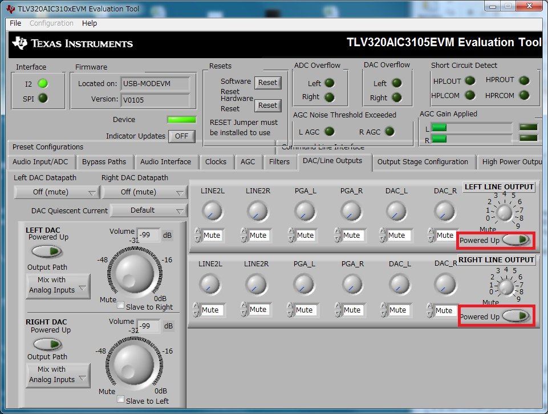Open the RIGHT DAC Output Path dropdown
Viewport: 548px width, 414px height.
point(58,375)
